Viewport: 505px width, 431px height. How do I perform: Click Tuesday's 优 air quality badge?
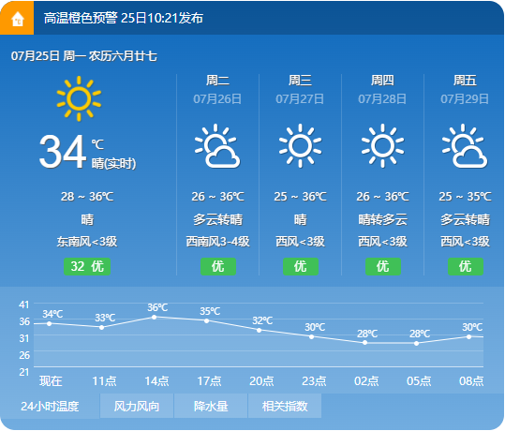[x=218, y=266]
